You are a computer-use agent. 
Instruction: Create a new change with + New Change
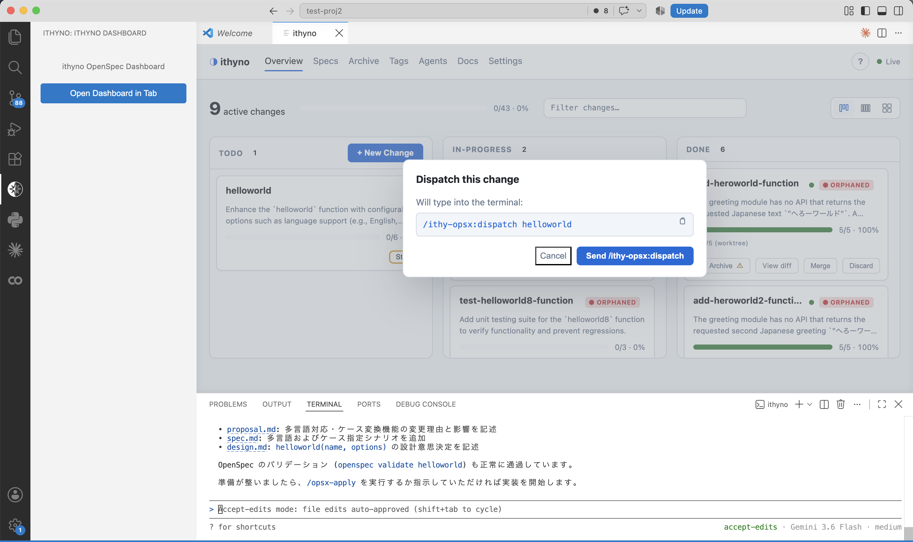coord(385,153)
